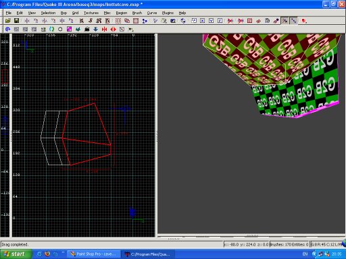The image size is (346, 259).
Task: Click the red inward-pointing arrows icon
Action: [x=104, y=29]
